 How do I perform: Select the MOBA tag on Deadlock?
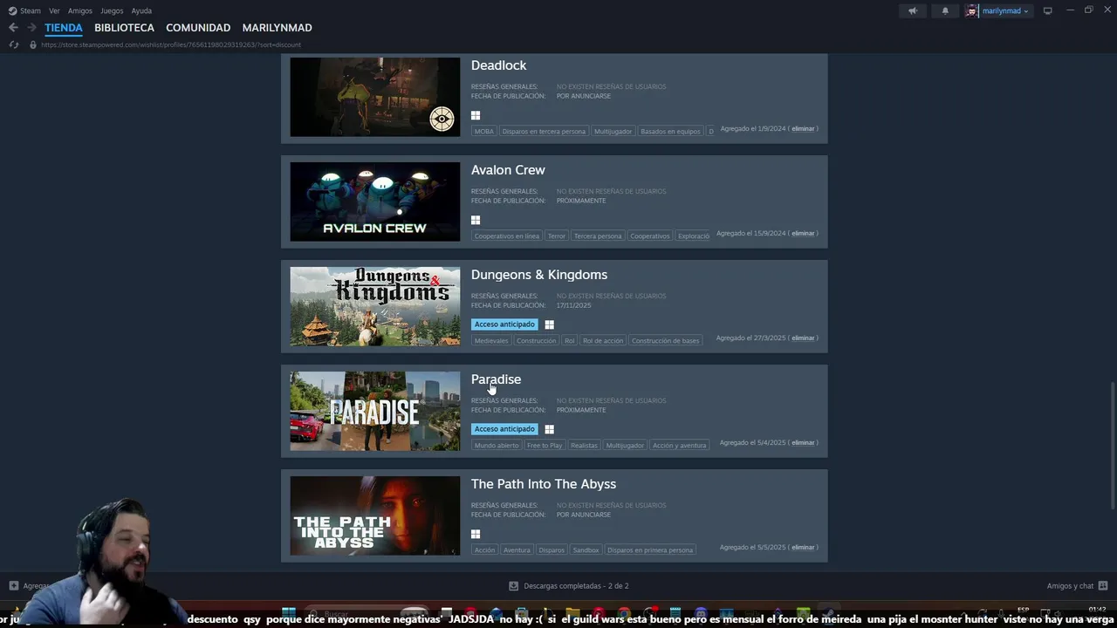coord(484,132)
